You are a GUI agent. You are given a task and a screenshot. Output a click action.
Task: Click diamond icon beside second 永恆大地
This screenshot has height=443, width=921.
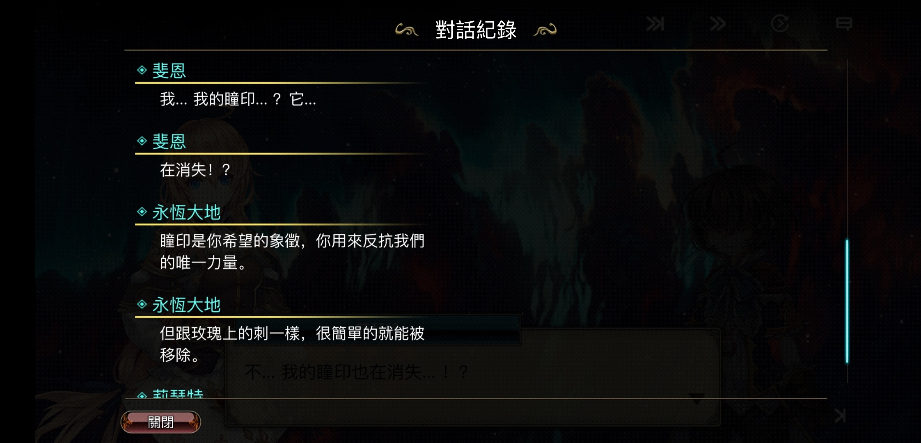142,304
